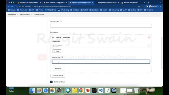Show more bookmarks with the overflow chevron
The width and height of the screenshot is (169, 95).
(x=160, y=10)
